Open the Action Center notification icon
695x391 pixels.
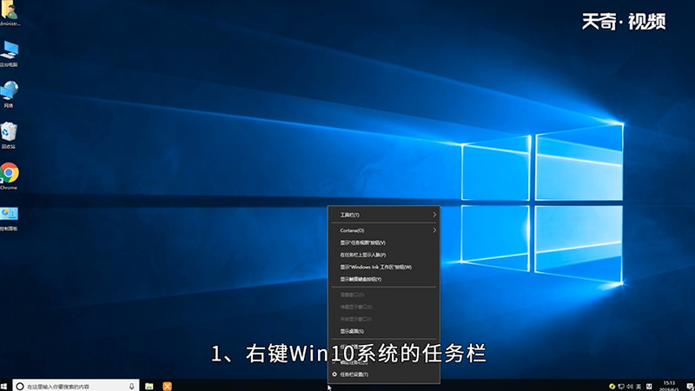(690, 387)
